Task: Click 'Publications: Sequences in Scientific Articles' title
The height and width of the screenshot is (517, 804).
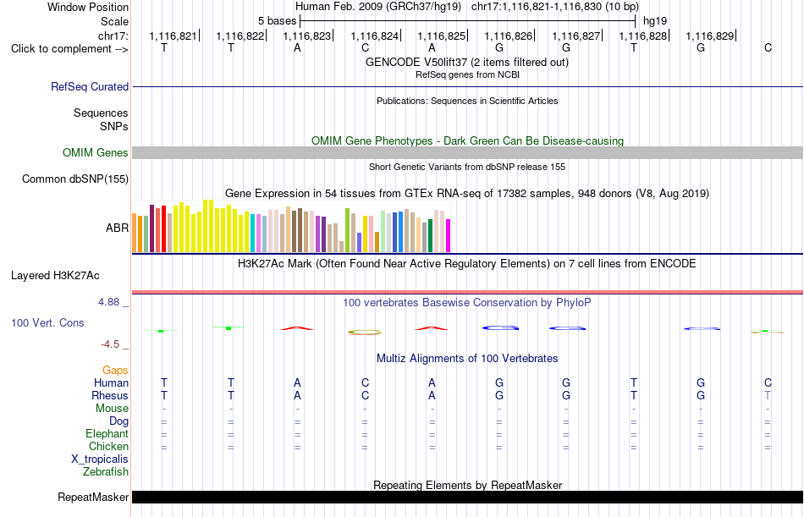Action: (467, 101)
